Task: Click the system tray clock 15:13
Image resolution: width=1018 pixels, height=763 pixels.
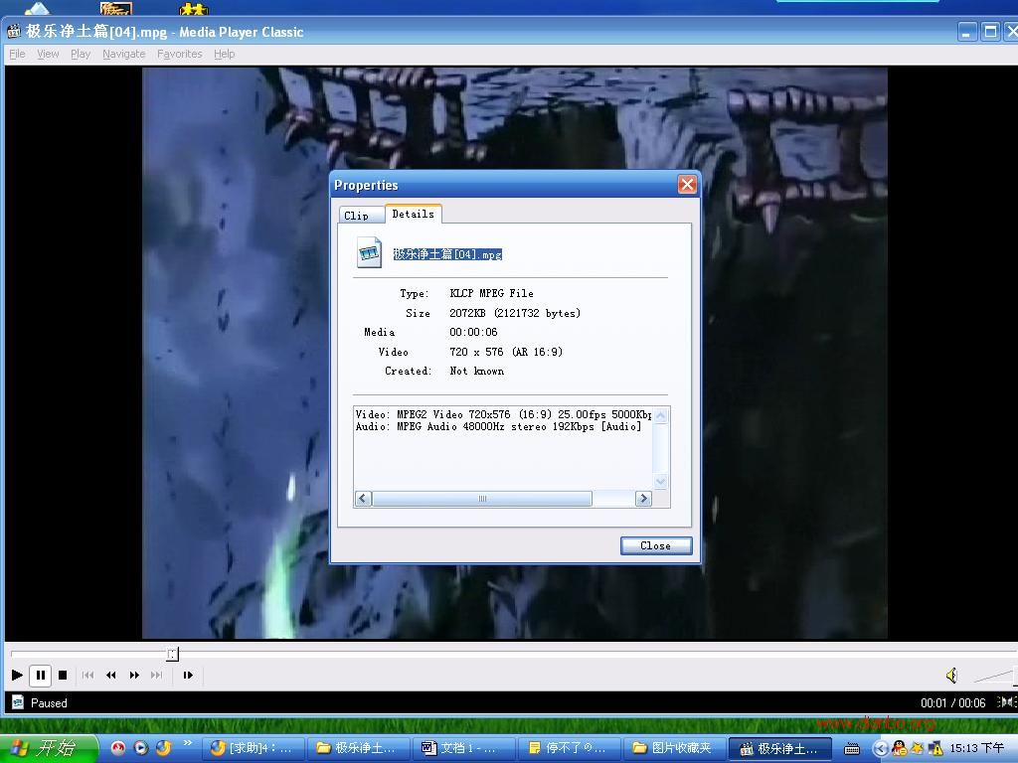Action: coord(977,748)
